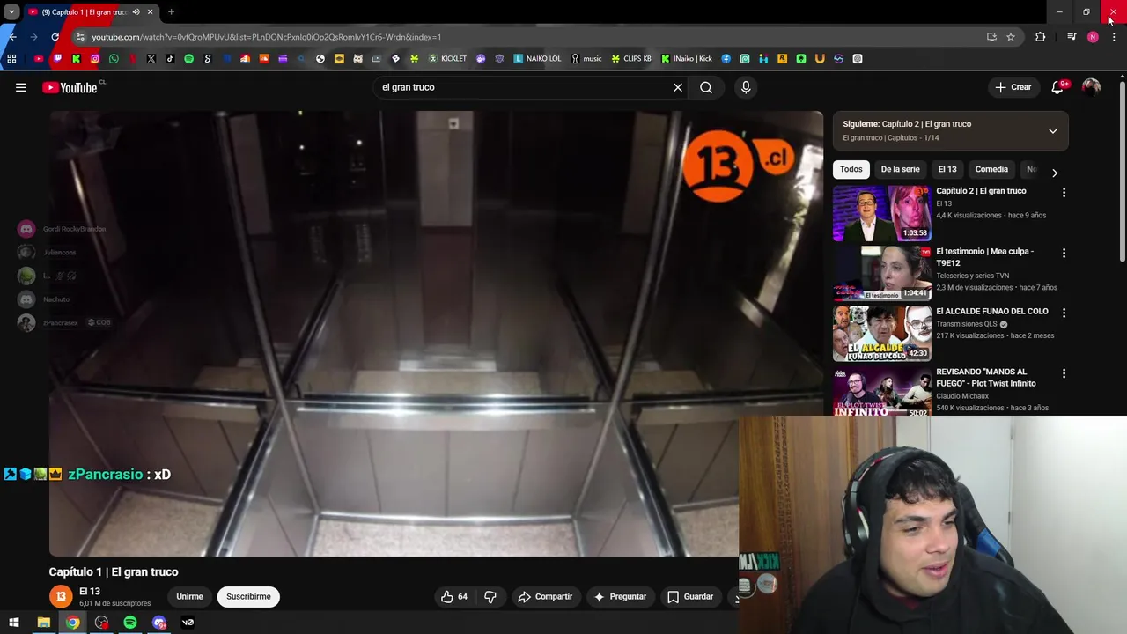Select the Comedia filter chip

[x=991, y=169]
